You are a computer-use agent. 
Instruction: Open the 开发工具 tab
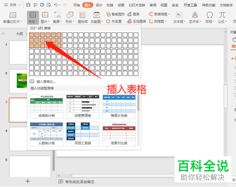[x=190, y=5]
